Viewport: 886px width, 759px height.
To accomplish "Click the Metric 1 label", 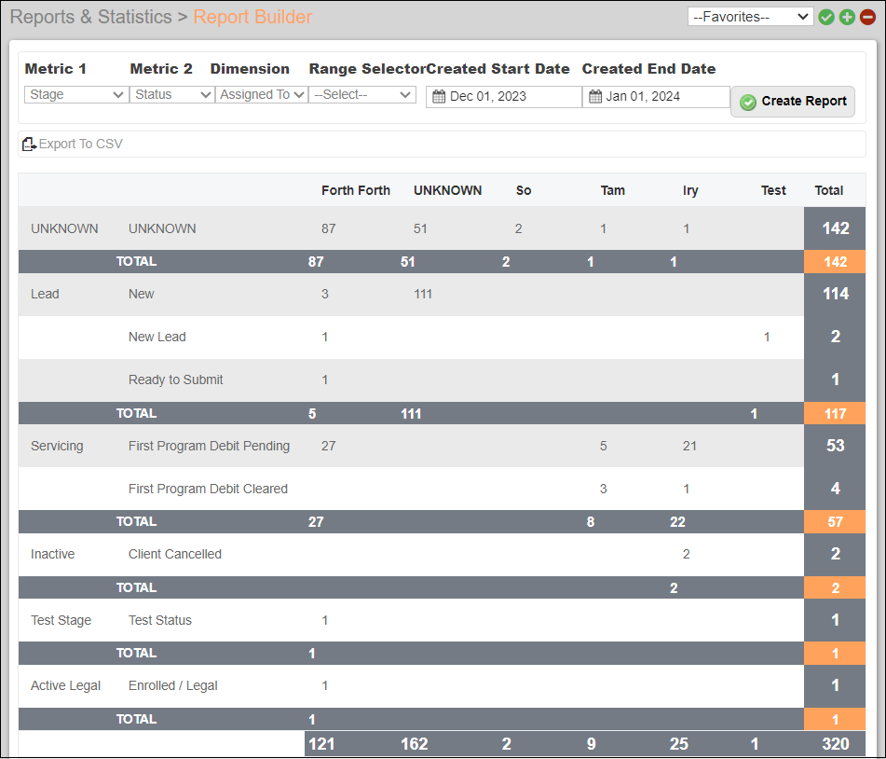I will click(55, 69).
